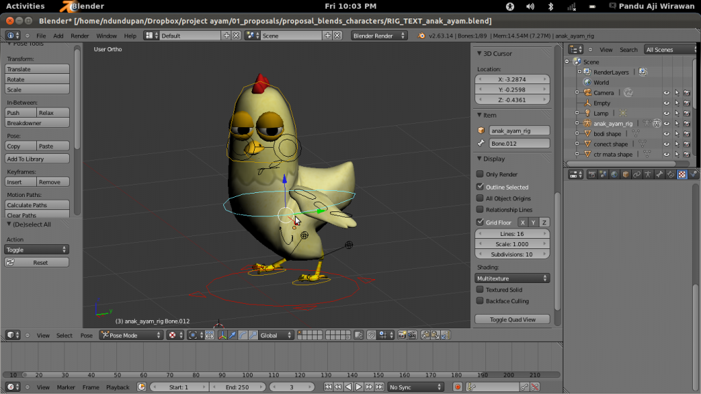701x394 pixels.
Task: Click the 3D manipulator axes toggle icon
Action: coord(222,335)
